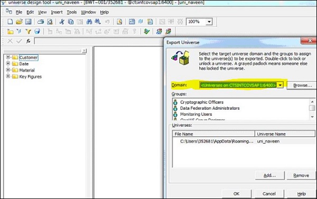Confirm export with OK button
The width and height of the screenshot is (317, 199).
236,194
